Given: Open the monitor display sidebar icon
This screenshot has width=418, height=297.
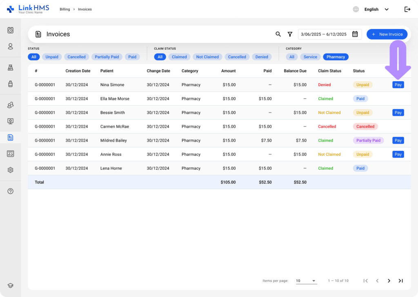Looking at the screenshot, I should (x=10, y=121).
